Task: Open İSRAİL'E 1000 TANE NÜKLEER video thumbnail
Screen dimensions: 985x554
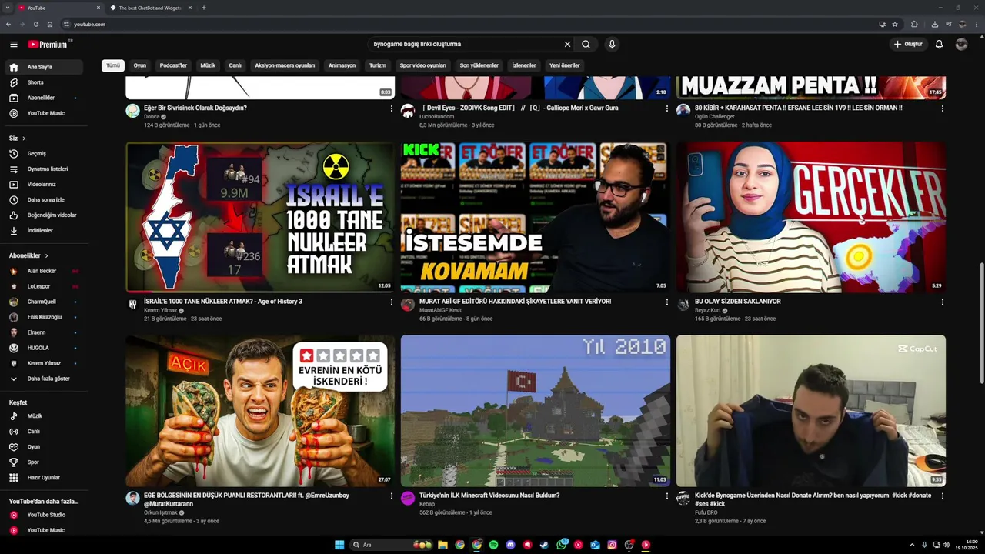Action: click(x=260, y=217)
